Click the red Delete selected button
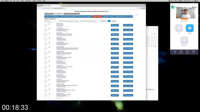Viewport: 200px width, 112px height. (x=97, y=16)
